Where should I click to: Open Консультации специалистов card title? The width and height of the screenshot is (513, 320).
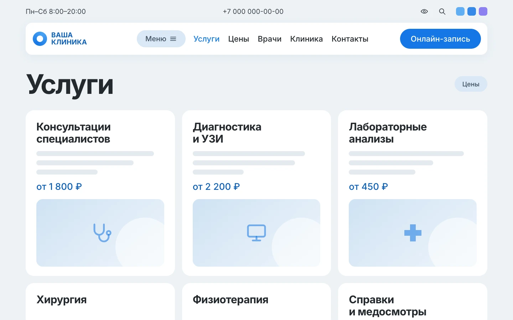pos(74,133)
